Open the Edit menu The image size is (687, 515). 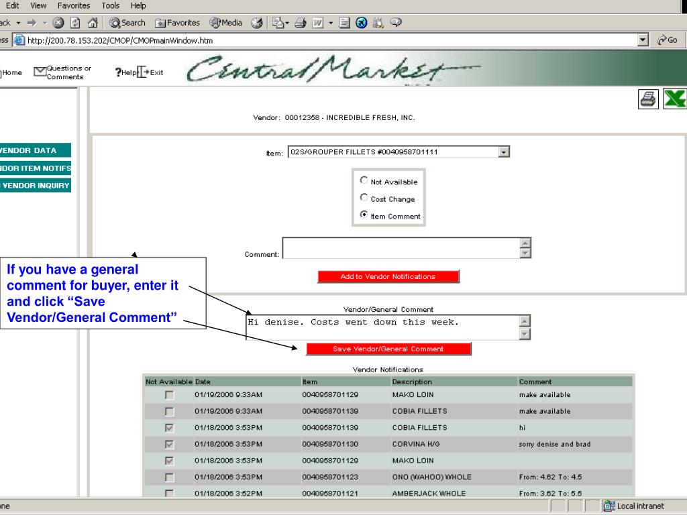coord(12,5)
